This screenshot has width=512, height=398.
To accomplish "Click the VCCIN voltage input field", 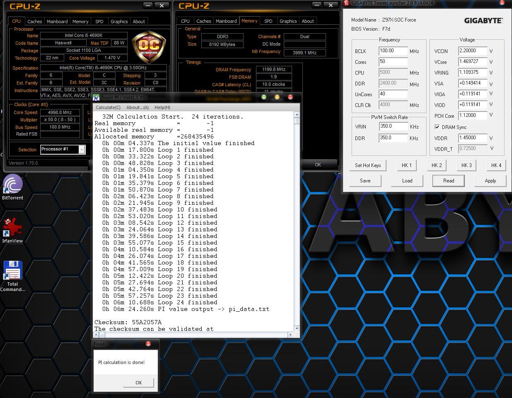I will pos(473,51).
